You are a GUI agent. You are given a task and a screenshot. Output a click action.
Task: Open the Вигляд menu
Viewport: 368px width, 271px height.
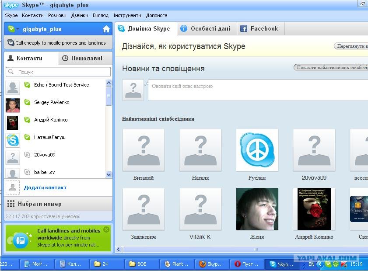click(101, 15)
